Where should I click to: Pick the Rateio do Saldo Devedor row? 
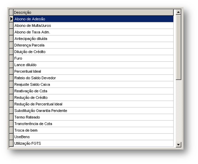tap(93, 78)
